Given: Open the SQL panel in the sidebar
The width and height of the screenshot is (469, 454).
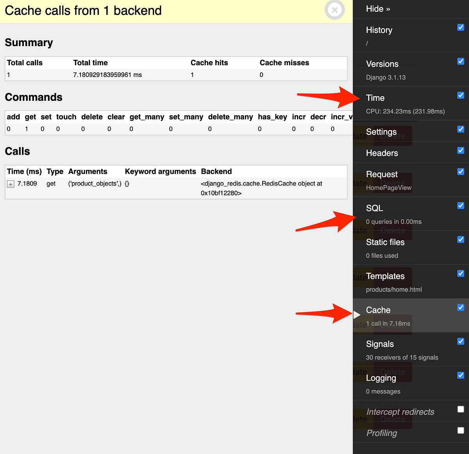Looking at the screenshot, I should (374, 208).
